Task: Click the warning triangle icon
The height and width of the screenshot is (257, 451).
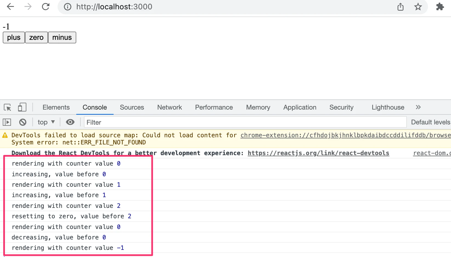Action: click(x=5, y=135)
